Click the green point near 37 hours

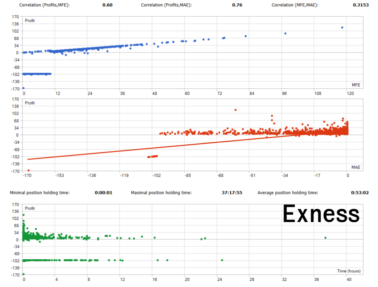325,238
